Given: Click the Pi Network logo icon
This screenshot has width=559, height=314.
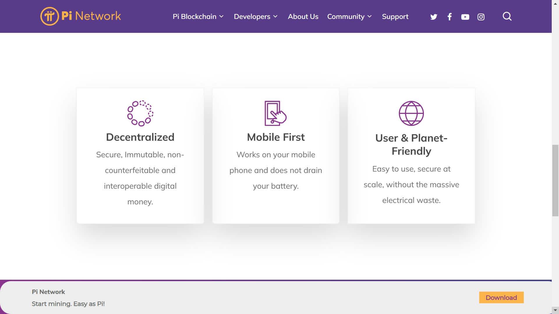Looking at the screenshot, I should 49,16.
